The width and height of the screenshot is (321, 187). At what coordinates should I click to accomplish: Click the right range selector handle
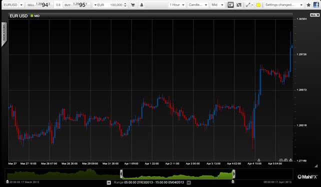click(234, 174)
